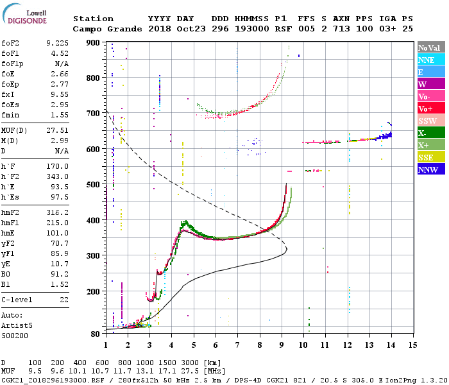Select the foE value 2.66

(x=60, y=74)
